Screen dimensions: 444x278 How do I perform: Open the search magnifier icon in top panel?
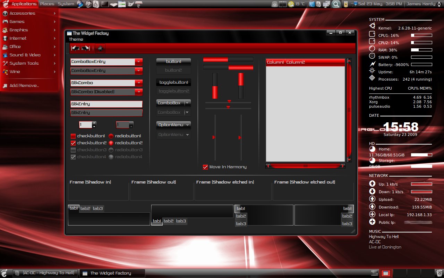click(335, 4)
